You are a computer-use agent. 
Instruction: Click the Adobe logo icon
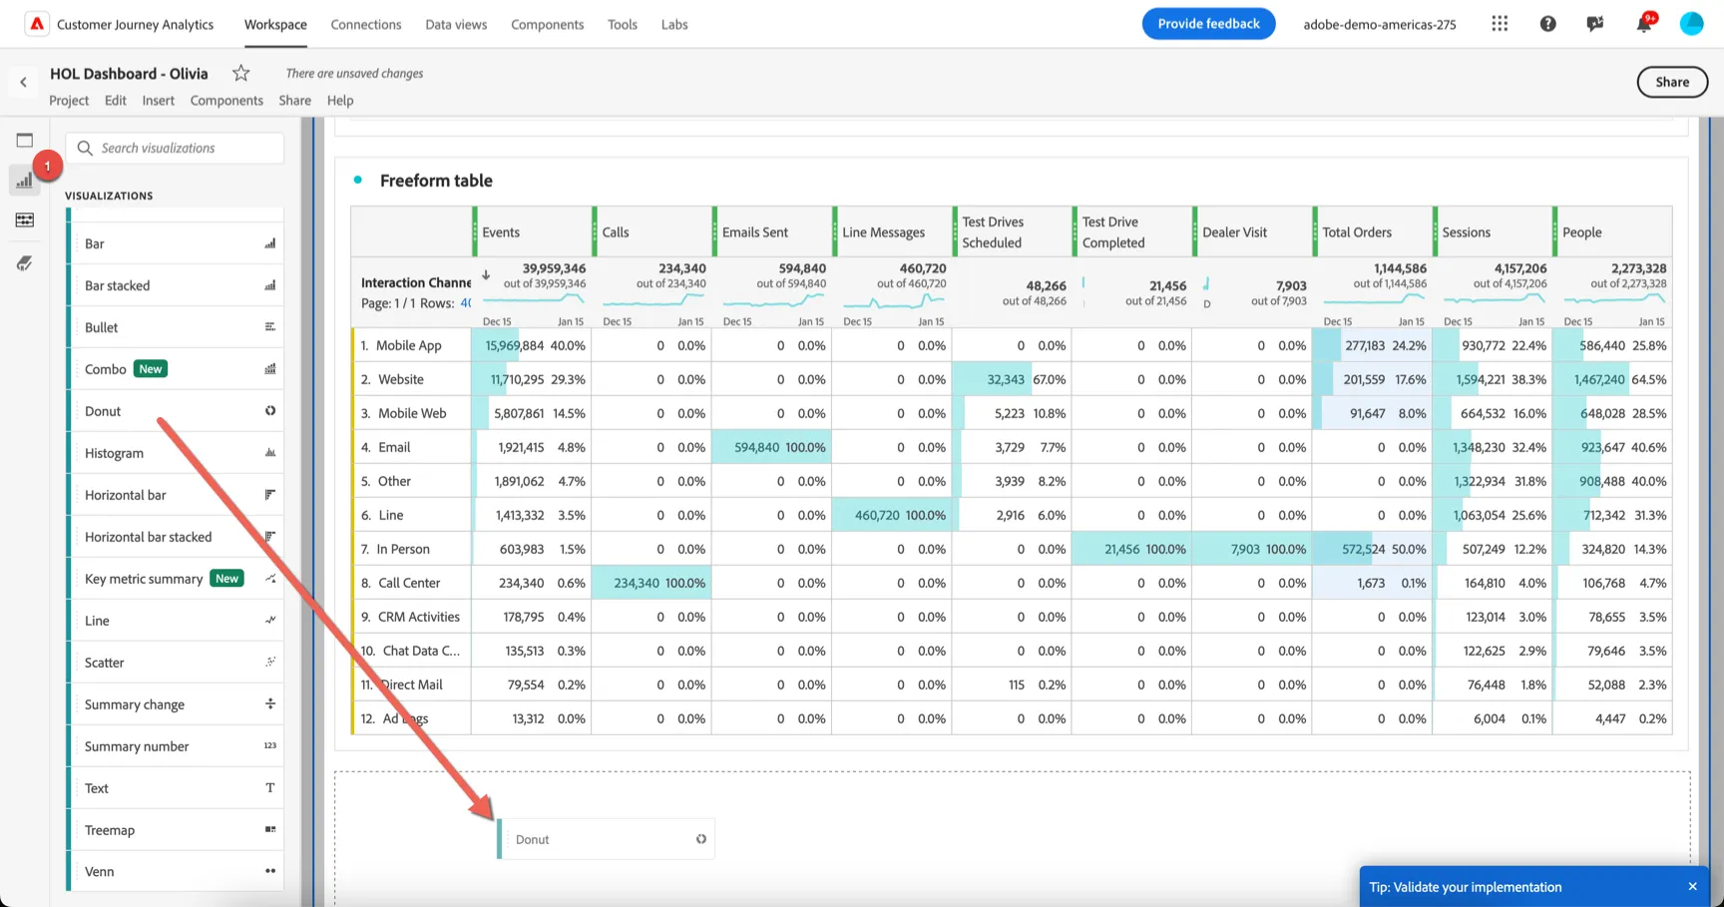[37, 24]
